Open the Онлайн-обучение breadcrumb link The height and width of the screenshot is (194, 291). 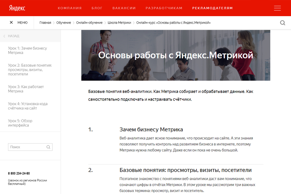click(x=89, y=23)
